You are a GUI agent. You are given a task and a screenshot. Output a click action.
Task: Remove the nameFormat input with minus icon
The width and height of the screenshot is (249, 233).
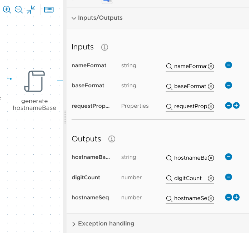click(229, 65)
